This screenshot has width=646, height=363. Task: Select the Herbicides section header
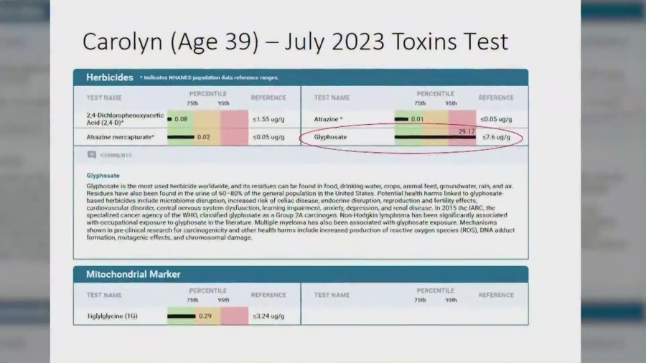click(x=109, y=77)
